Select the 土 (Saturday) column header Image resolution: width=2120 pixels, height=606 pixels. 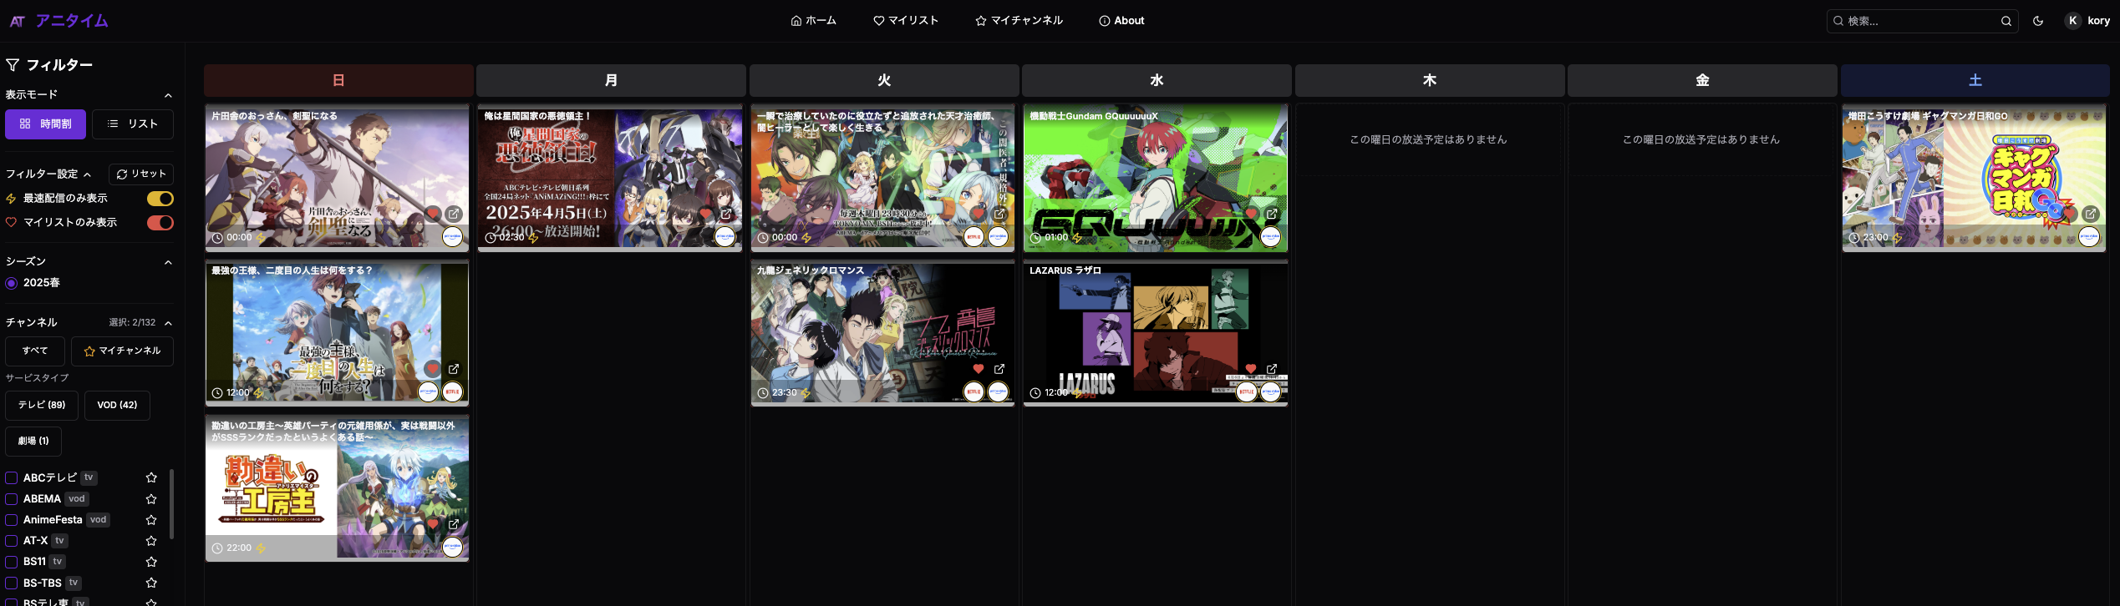(x=1975, y=80)
